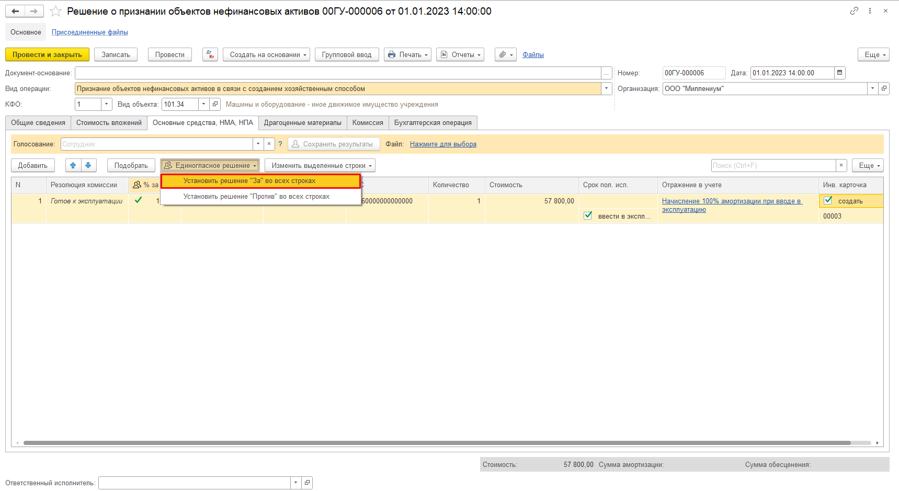899x491 pixels.
Task: Open the Отчеты dropdown menu
Action: [x=460, y=54]
